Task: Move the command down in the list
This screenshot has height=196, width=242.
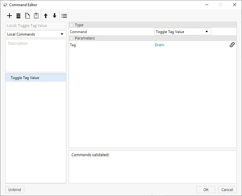Action: (55, 16)
